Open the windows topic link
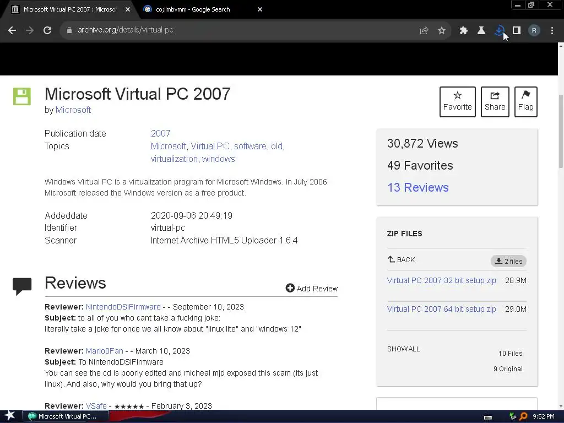 pyautogui.click(x=218, y=159)
